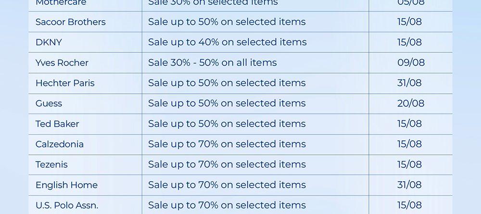Click the Calzedonia brand name
This screenshot has width=481, height=214.
60,144
